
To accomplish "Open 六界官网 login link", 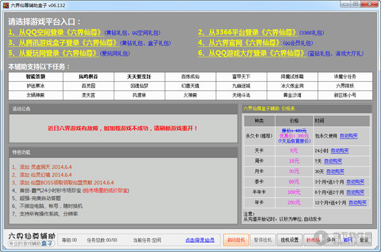I will [x=240, y=42].
